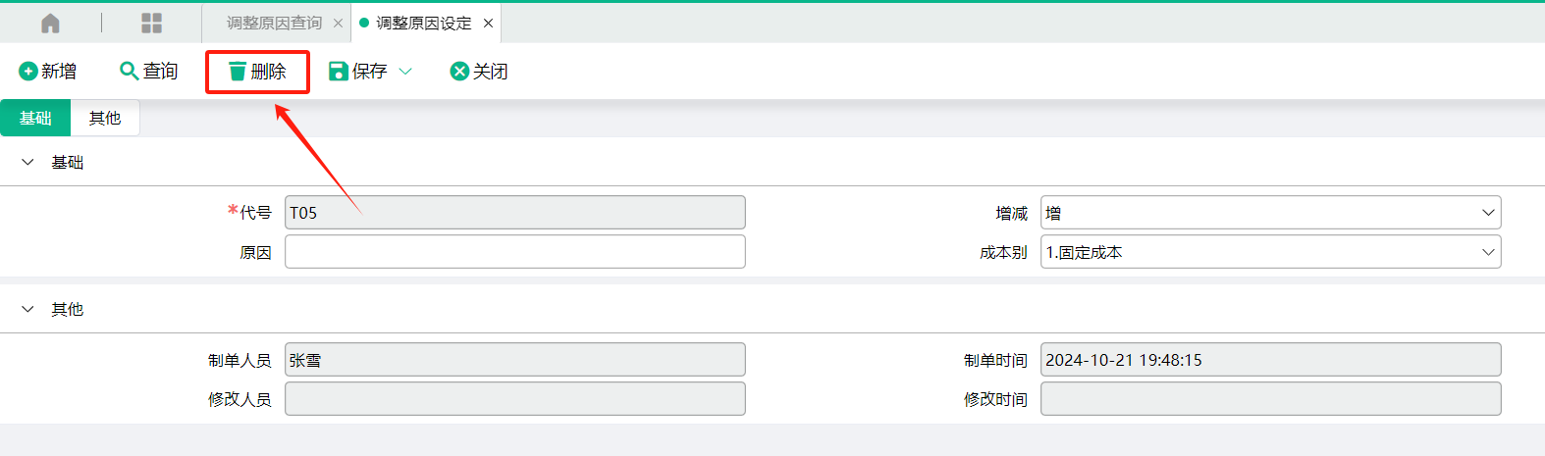The height and width of the screenshot is (456, 1545).
Task: Open the 成本别 dropdown
Action: pyautogui.click(x=1270, y=252)
